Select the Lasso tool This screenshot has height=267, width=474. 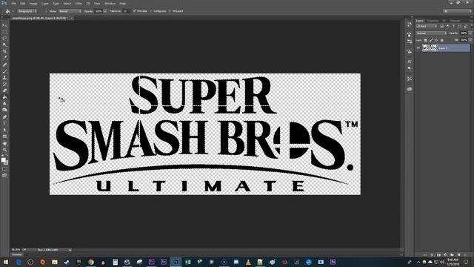4,38
